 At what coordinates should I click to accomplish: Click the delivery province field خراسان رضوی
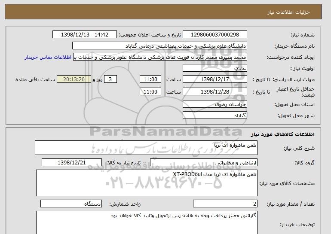215,104
